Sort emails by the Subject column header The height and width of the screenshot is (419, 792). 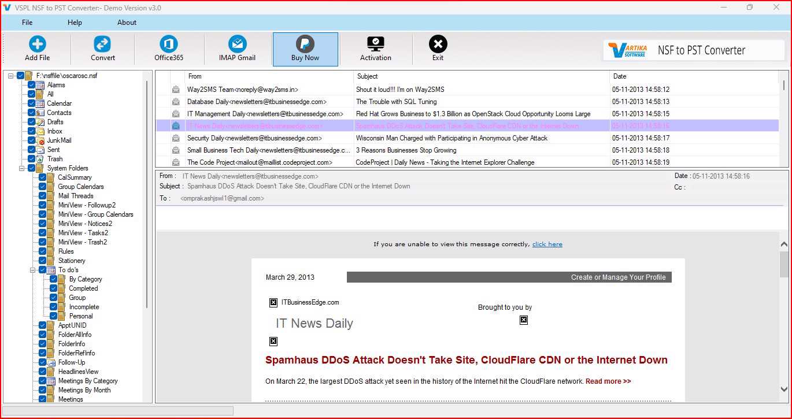click(x=482, y=76)
